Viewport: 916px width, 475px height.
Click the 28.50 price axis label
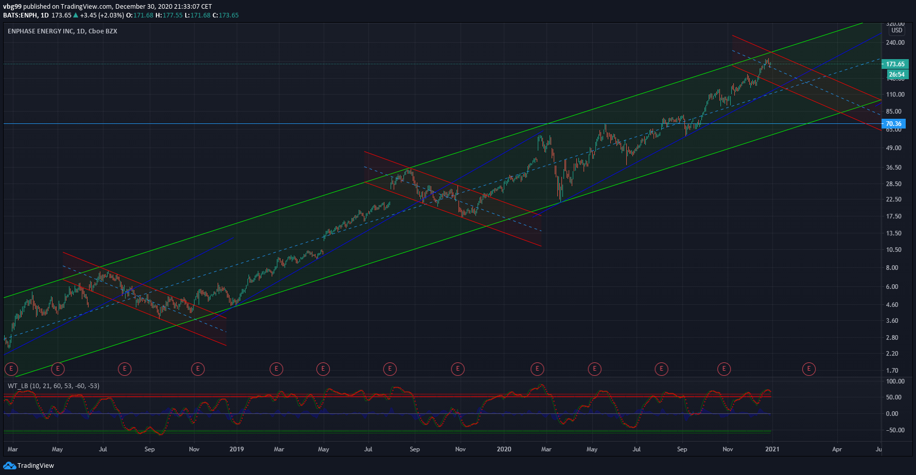pos(894,184)
